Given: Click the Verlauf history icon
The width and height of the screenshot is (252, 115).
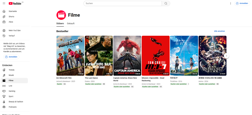Looking at the screenshot, I should [x=4, y=36].
